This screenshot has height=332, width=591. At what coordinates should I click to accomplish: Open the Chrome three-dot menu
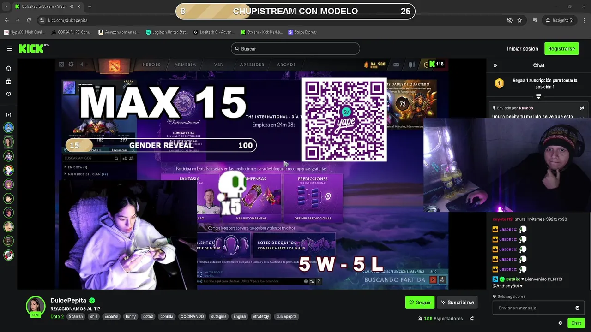click(x=584, y=20)
